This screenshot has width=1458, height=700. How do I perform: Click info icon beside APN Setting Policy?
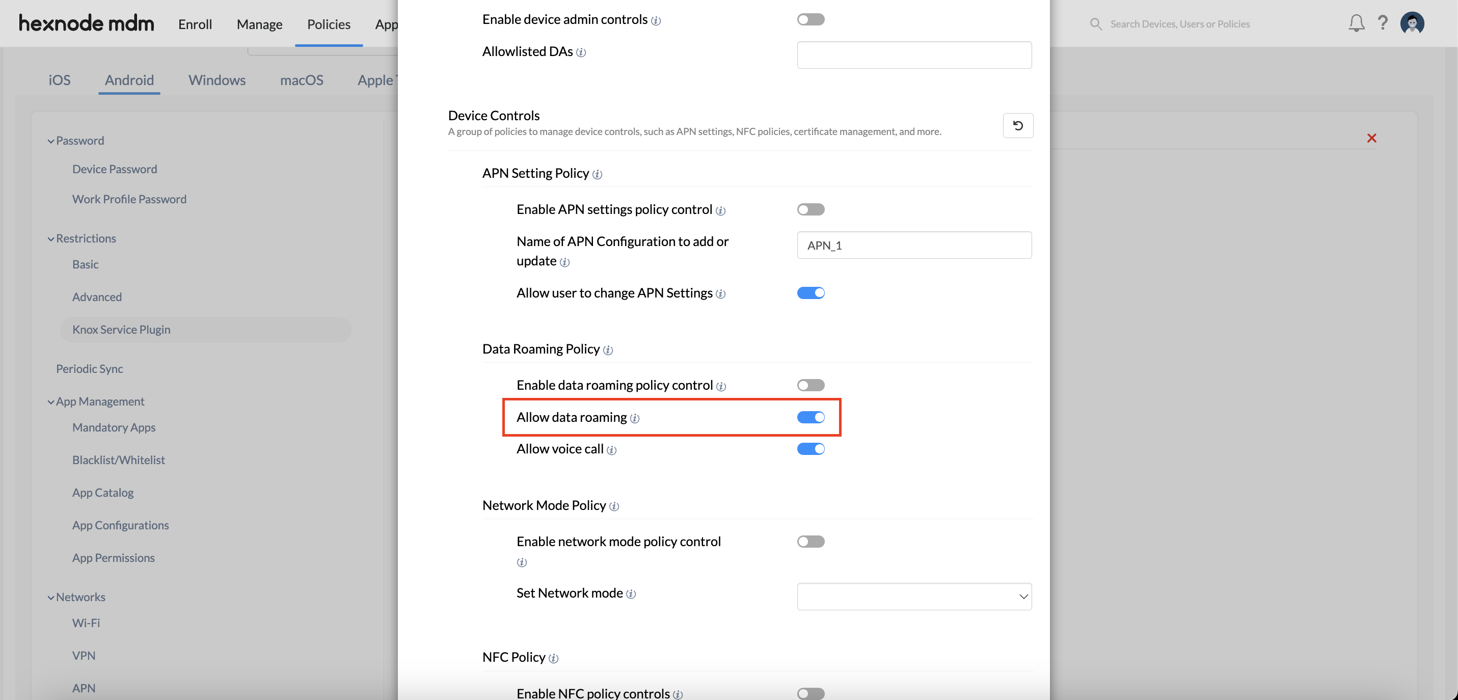[597, 174]
